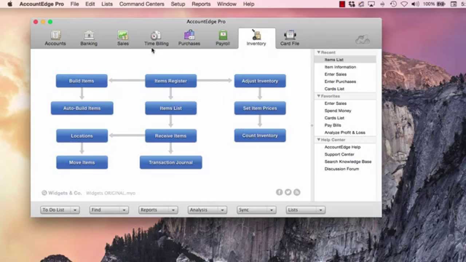
Task: Open the Command Centers menu
Action: coord(142,4)
